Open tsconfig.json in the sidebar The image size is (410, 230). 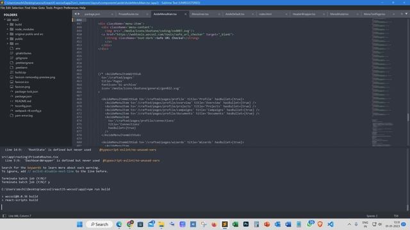23,106
